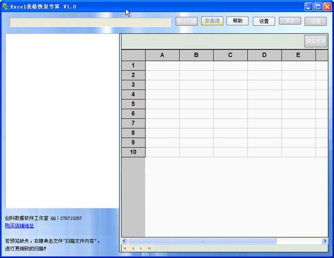Open the 帮助 help button
334x258 pixels.
click(x=238, y=21)
